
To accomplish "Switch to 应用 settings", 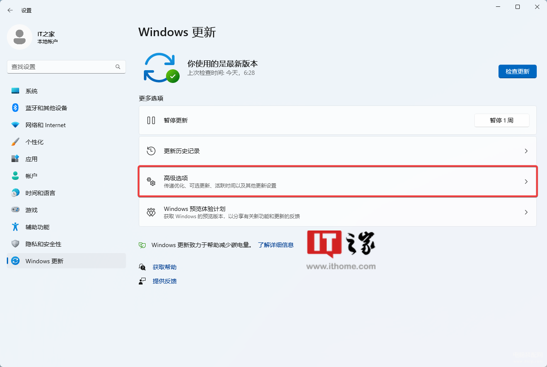I will click(x=66, y=159).
